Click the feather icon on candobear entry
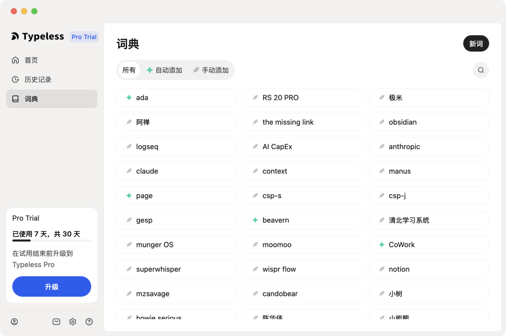This screenshot has height=336, width=506. click(255, 293)
